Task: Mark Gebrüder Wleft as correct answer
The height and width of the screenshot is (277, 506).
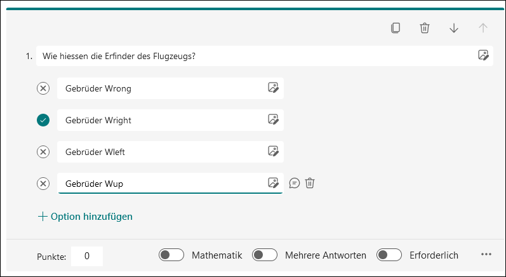Action: (x=43, y=152)
